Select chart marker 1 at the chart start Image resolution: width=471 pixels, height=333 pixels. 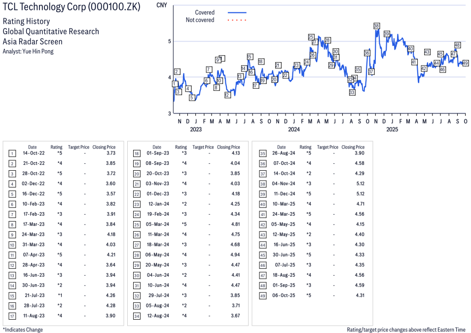[174, 84]
